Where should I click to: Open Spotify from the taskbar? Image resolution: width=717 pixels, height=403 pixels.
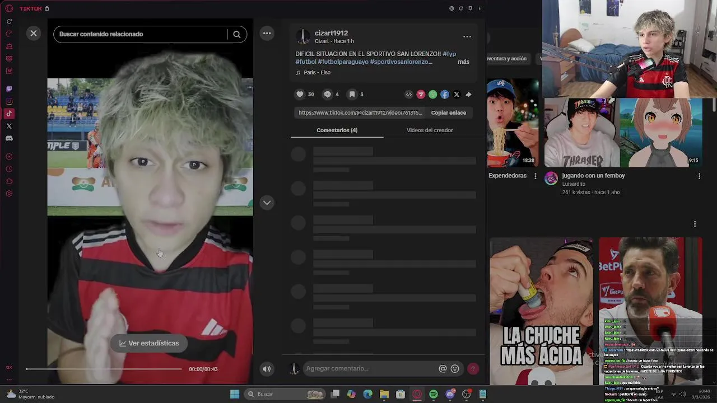tap(434, 394)
